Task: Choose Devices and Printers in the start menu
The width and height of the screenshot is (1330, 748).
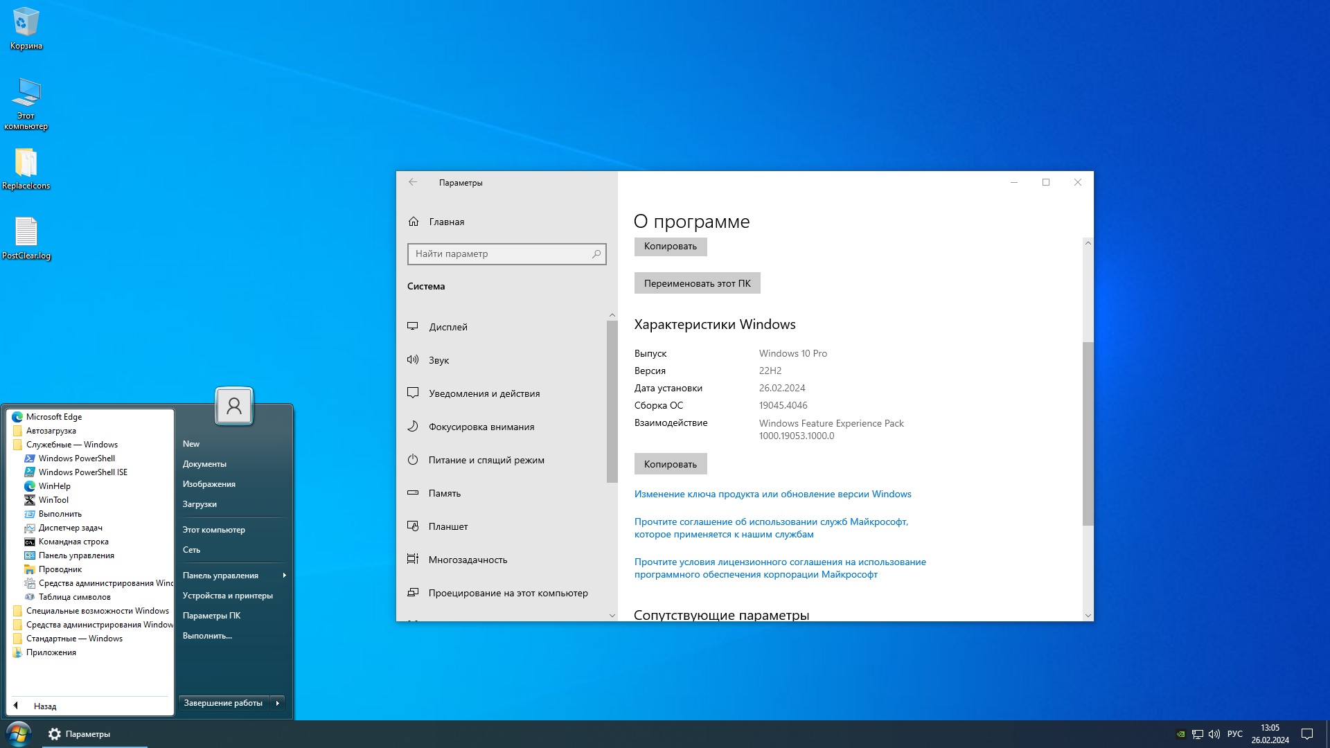Action: tap(227, 596)
